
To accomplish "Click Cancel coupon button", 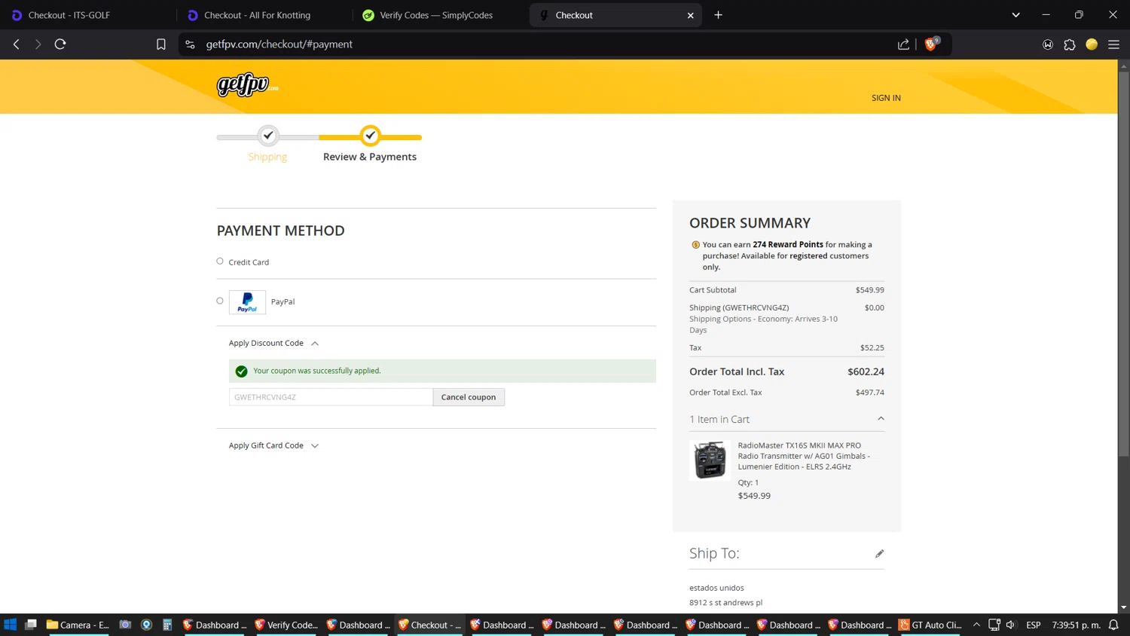I will coord(469,397).
